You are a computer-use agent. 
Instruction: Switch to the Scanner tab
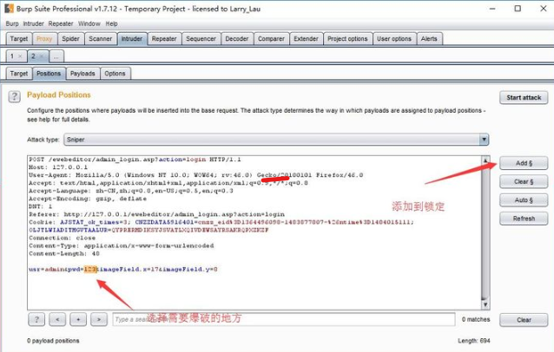click(101, 39)
